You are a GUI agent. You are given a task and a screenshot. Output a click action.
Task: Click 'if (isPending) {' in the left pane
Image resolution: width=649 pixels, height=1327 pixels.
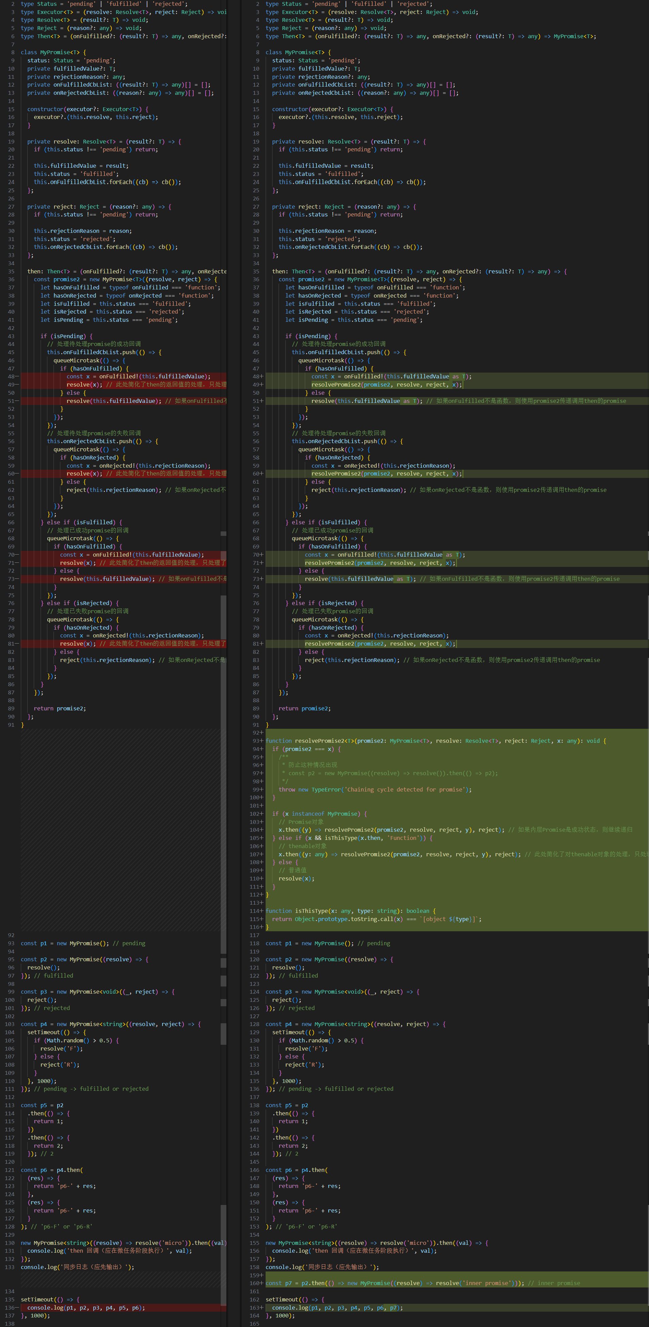coord(66,336)
